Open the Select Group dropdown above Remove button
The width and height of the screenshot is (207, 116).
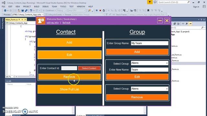click(167, 89)
